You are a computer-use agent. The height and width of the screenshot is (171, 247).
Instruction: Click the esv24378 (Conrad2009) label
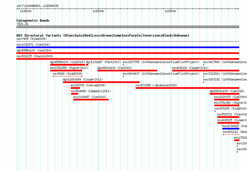click(88, 85)
